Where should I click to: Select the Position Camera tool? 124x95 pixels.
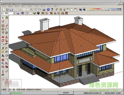click(3, 71)
